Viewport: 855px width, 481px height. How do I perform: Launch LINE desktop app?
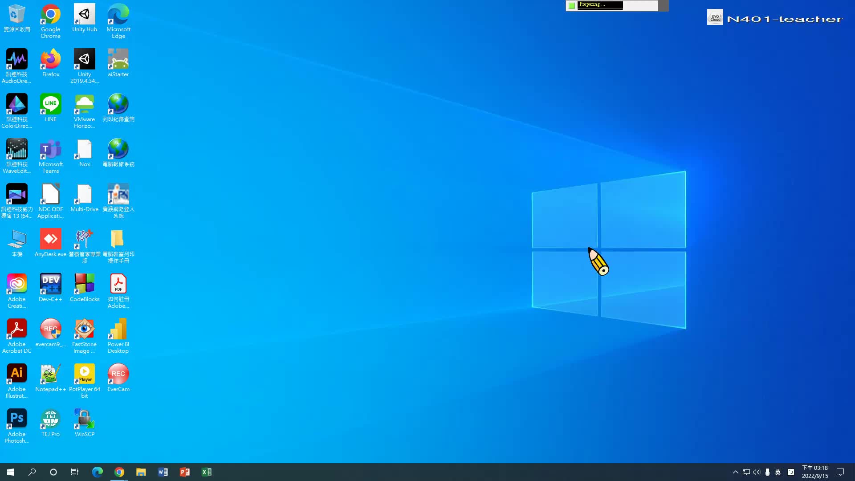[50, 108]
